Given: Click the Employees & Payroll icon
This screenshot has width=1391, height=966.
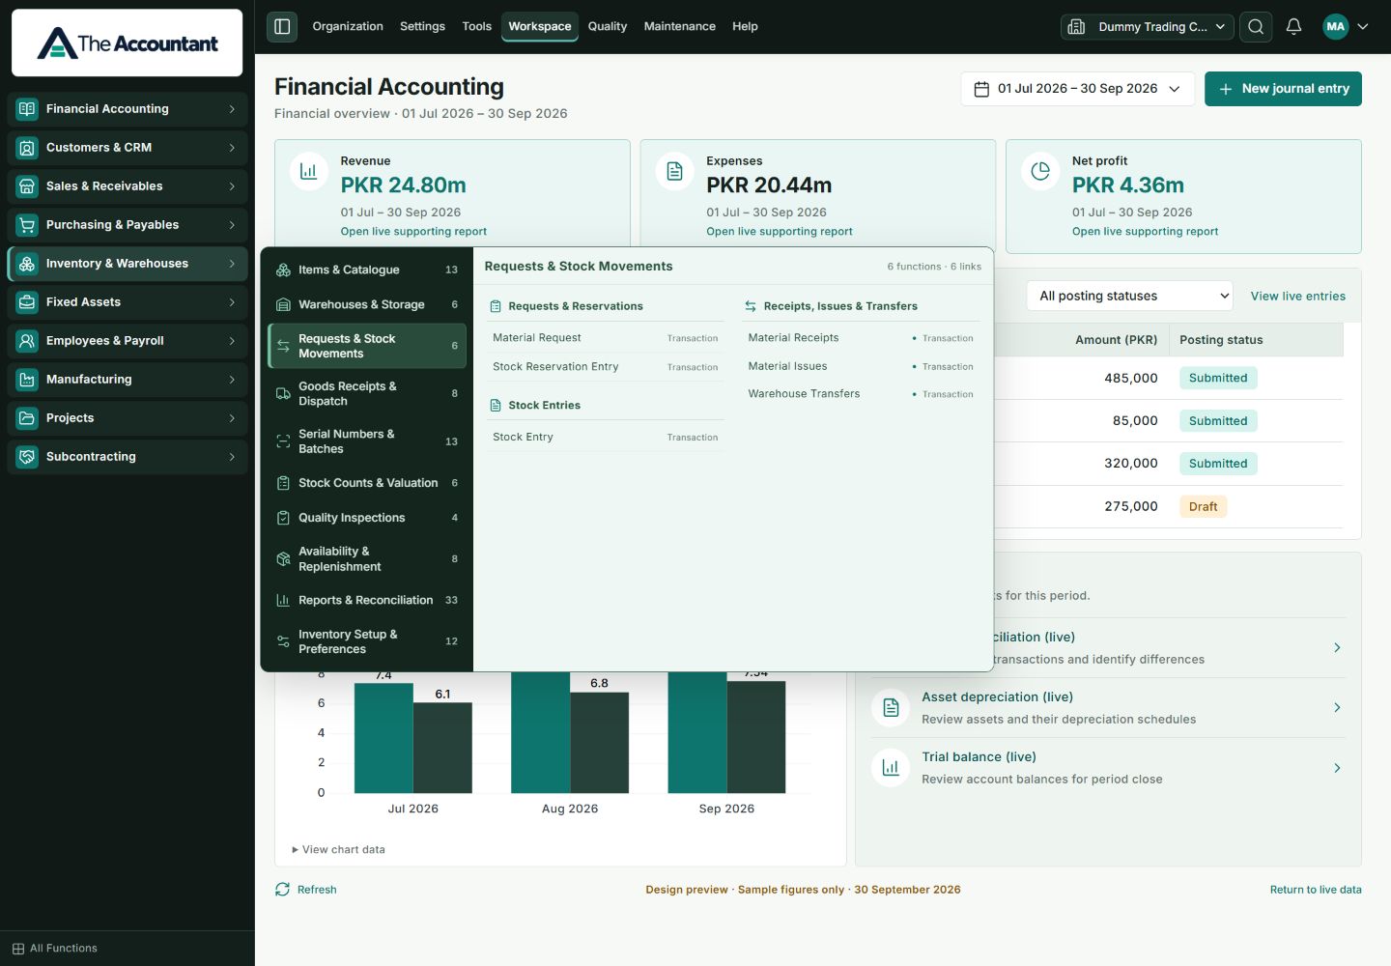Looking at the screenshot, I should pyautogui.click(x=27, y=341).
